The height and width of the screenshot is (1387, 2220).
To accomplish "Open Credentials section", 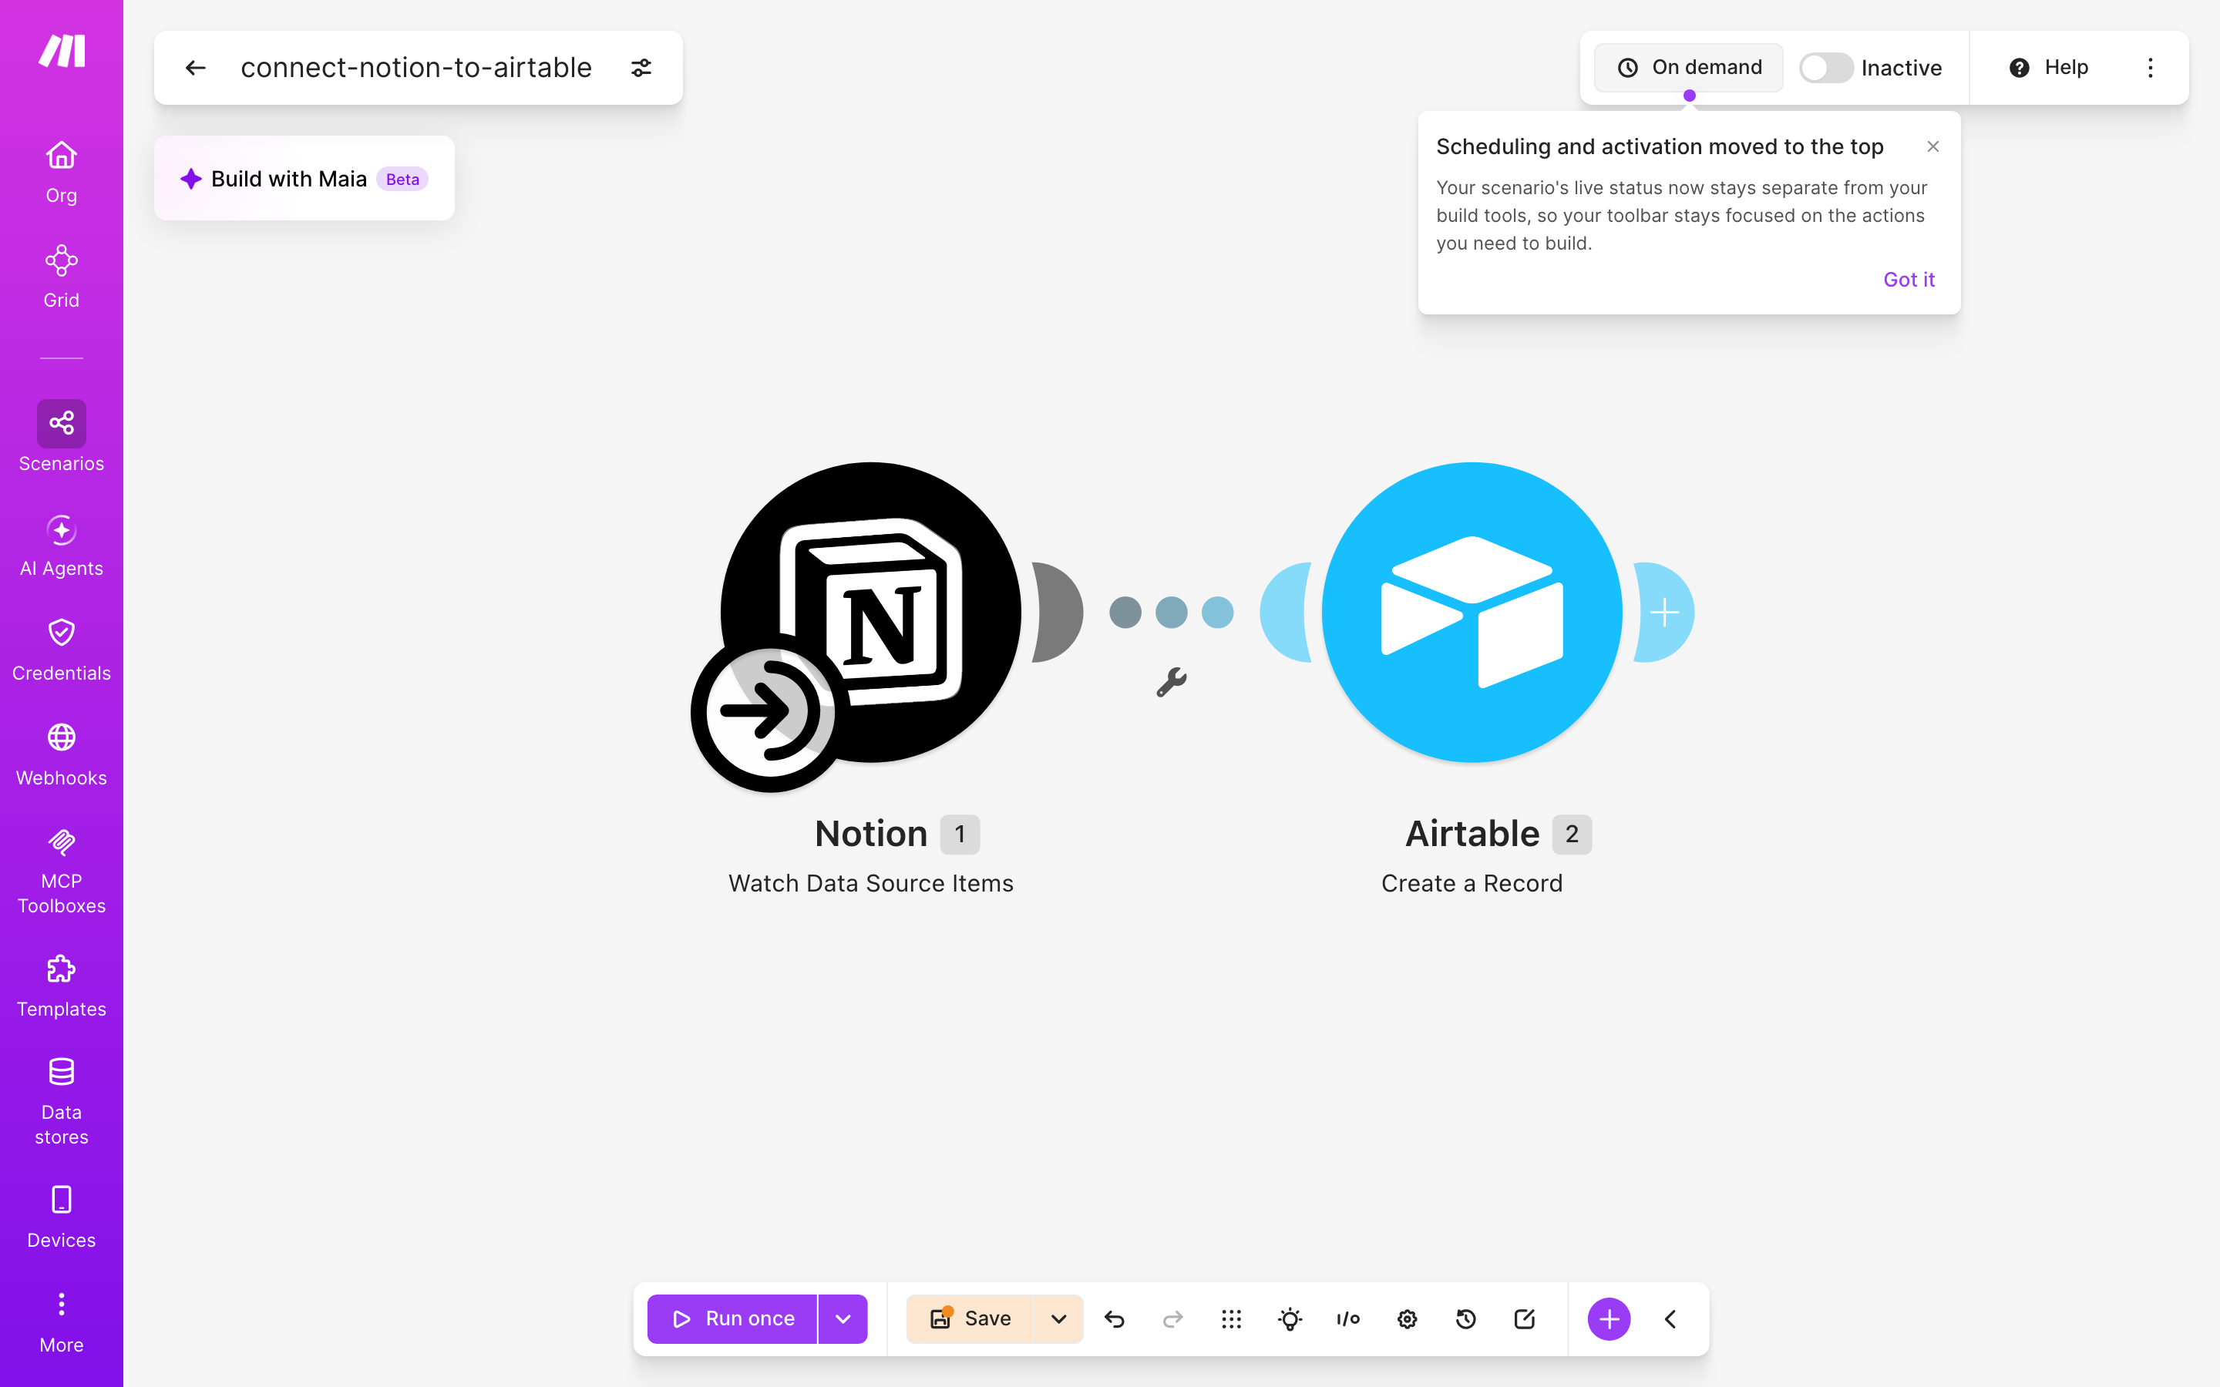I will click(62, 650).
